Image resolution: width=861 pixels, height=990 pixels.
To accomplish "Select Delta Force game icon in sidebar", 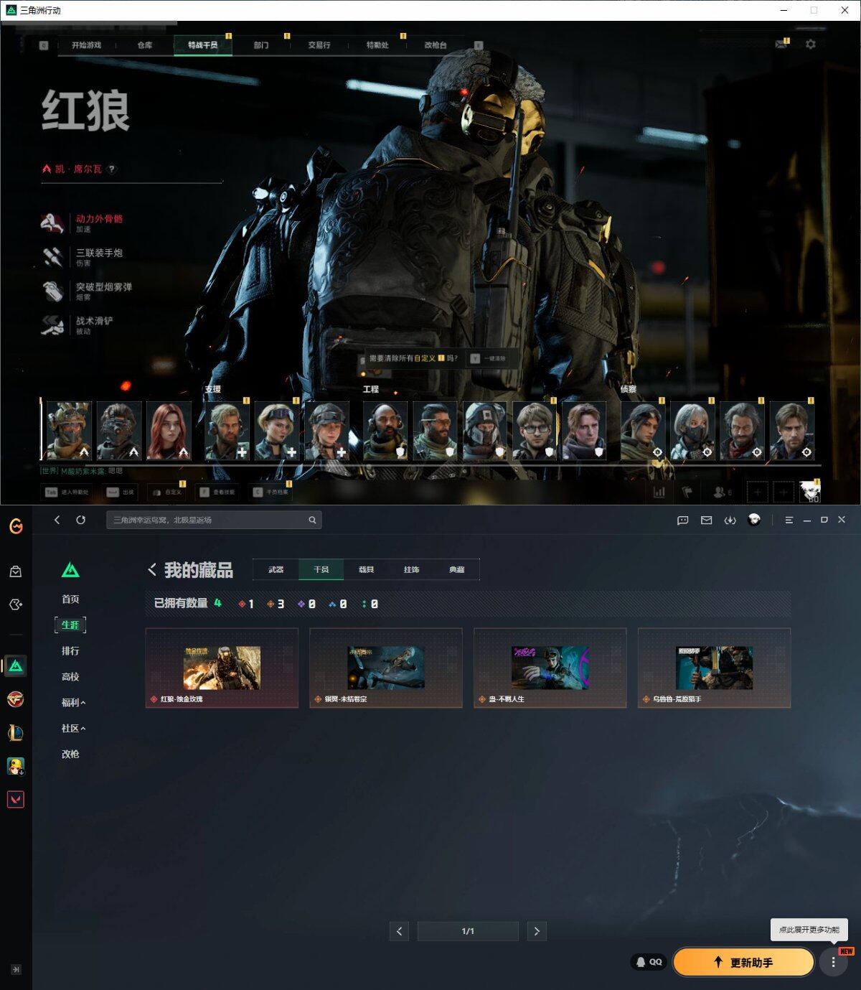I will pos(16,666).
